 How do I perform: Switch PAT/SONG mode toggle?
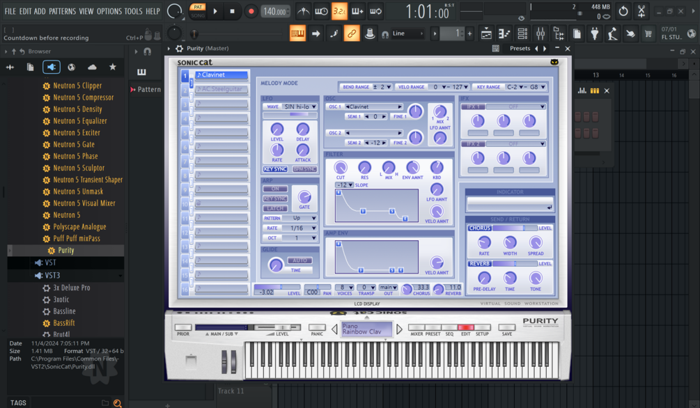coord(198,11)
